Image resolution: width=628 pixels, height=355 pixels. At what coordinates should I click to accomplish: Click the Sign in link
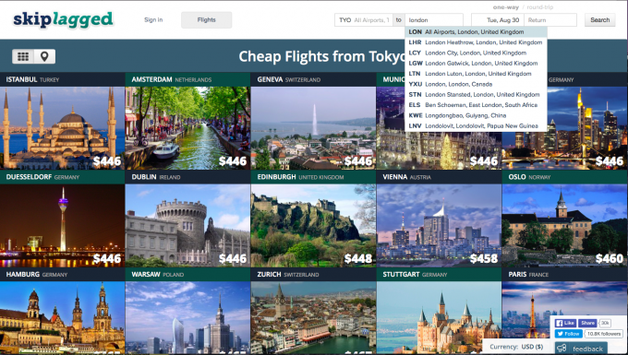pos(153,20)
